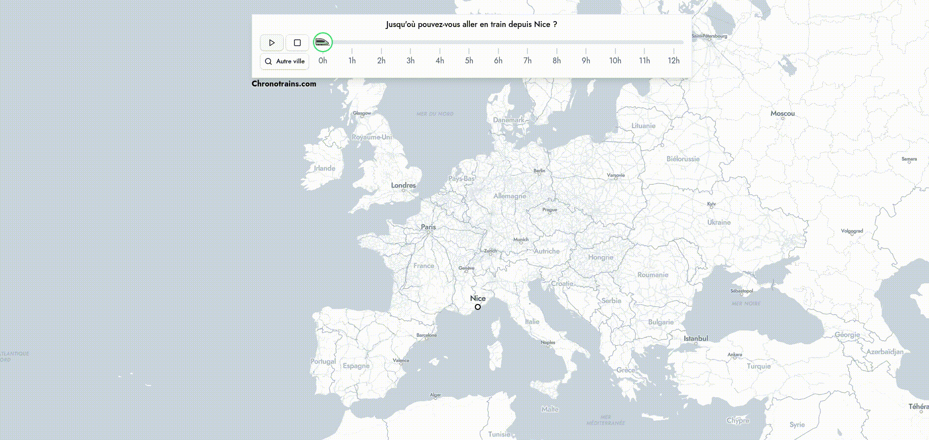Click the Barcelone city label
This screenshot has height=440, width=929.
coord(426,335)
